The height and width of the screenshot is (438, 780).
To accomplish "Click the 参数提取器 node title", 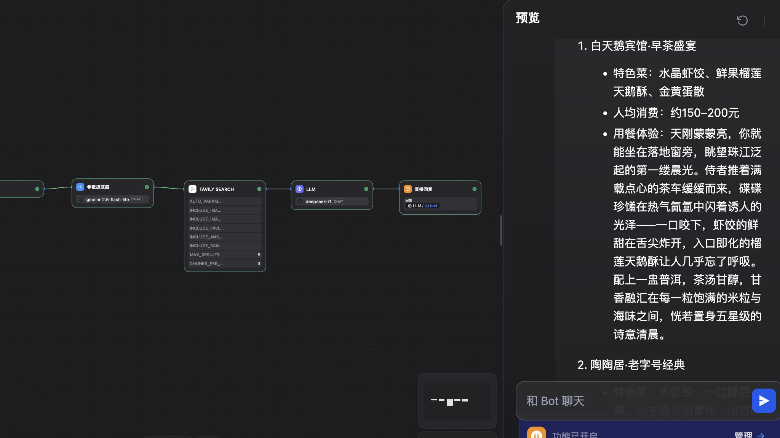I will pos(98,187).
